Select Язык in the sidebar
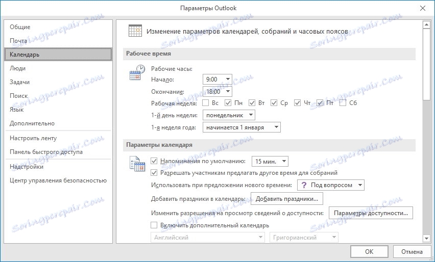The image size is (435, 262). click(58, 110)
